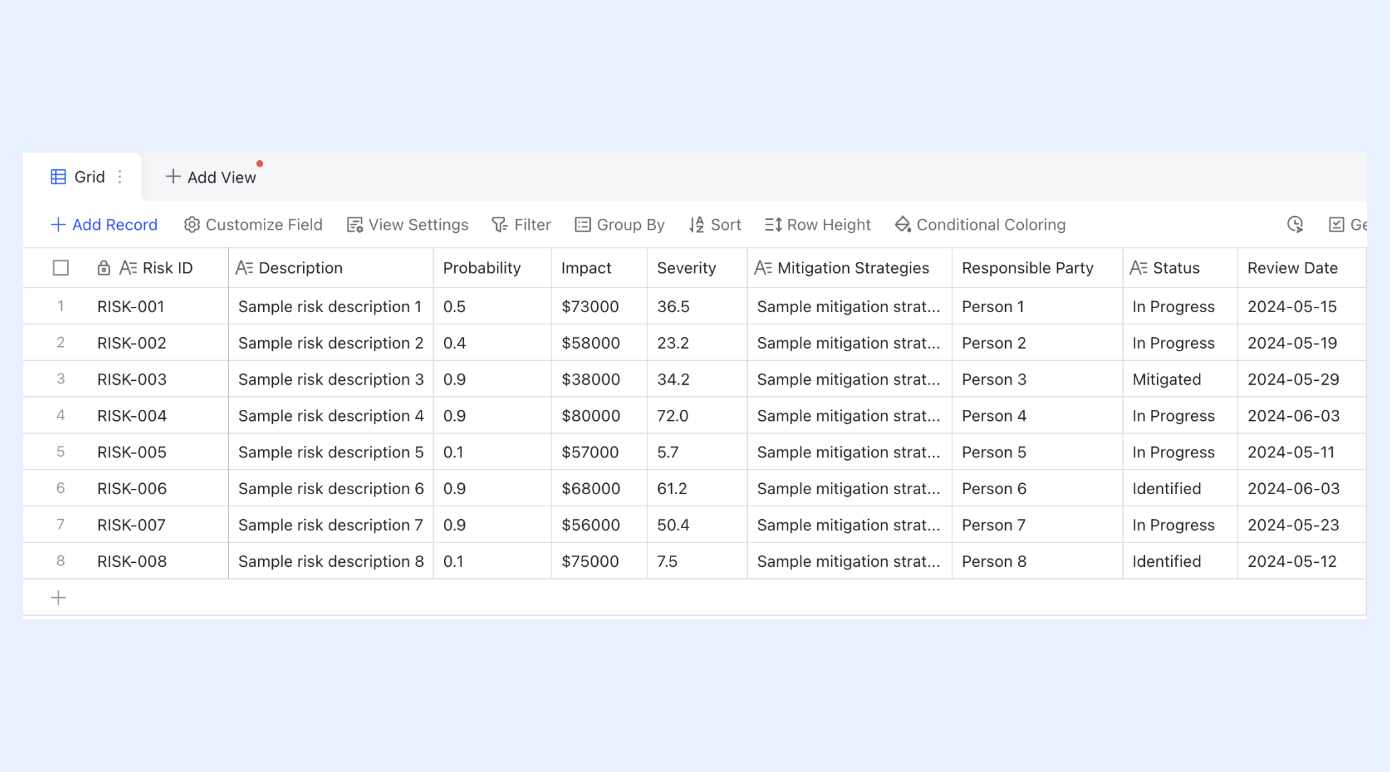Click the 2024-05-29 review date cell
Viewport: 1390px width, 772px height.
1301,379
